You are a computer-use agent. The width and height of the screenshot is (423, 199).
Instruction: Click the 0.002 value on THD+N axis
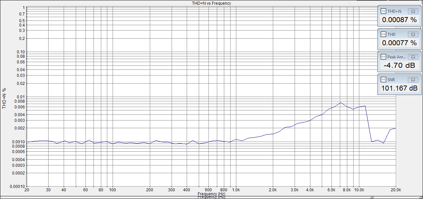(20, 128)
